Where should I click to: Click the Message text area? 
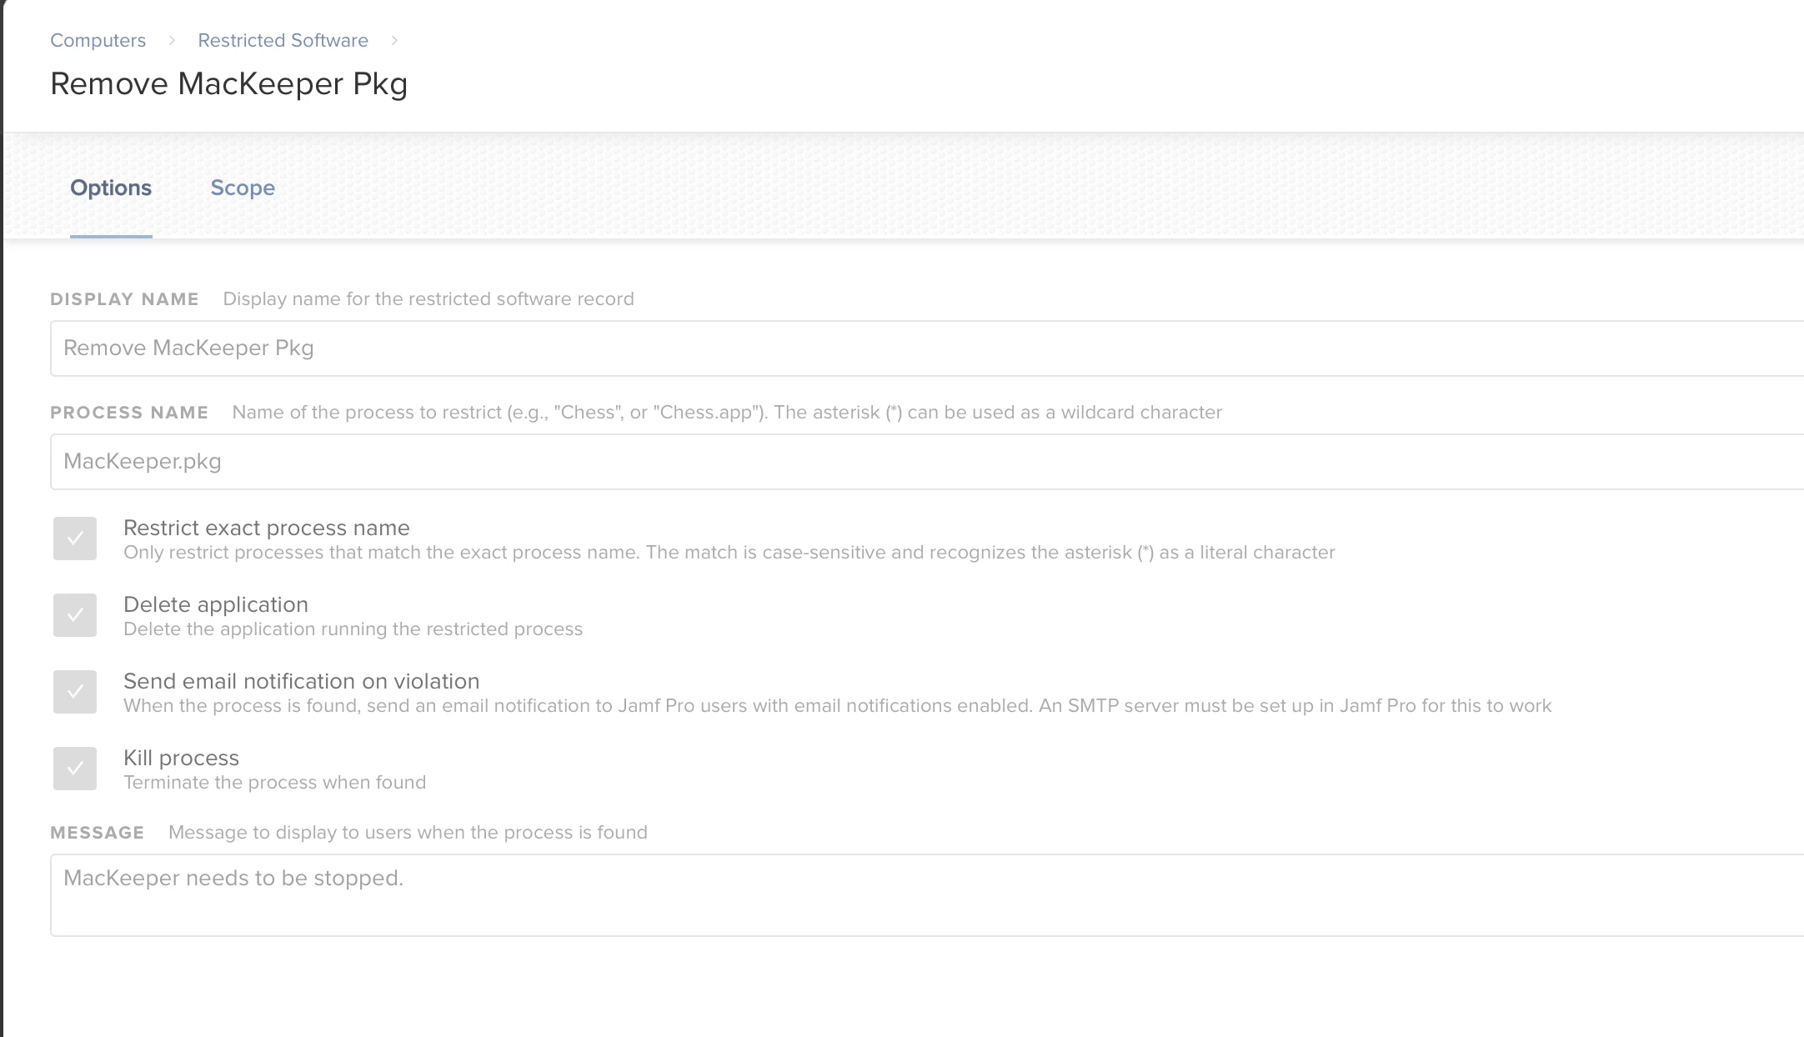click(927, 895)
